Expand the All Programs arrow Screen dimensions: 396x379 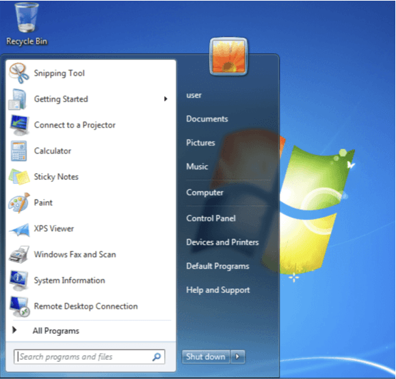coord(14,330)
